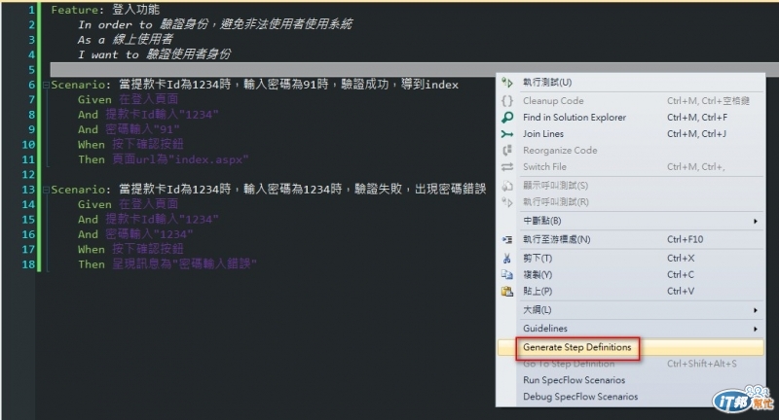Click the Join Lines arrow icon
Screen dimensions: 779x420
point(506,134)
